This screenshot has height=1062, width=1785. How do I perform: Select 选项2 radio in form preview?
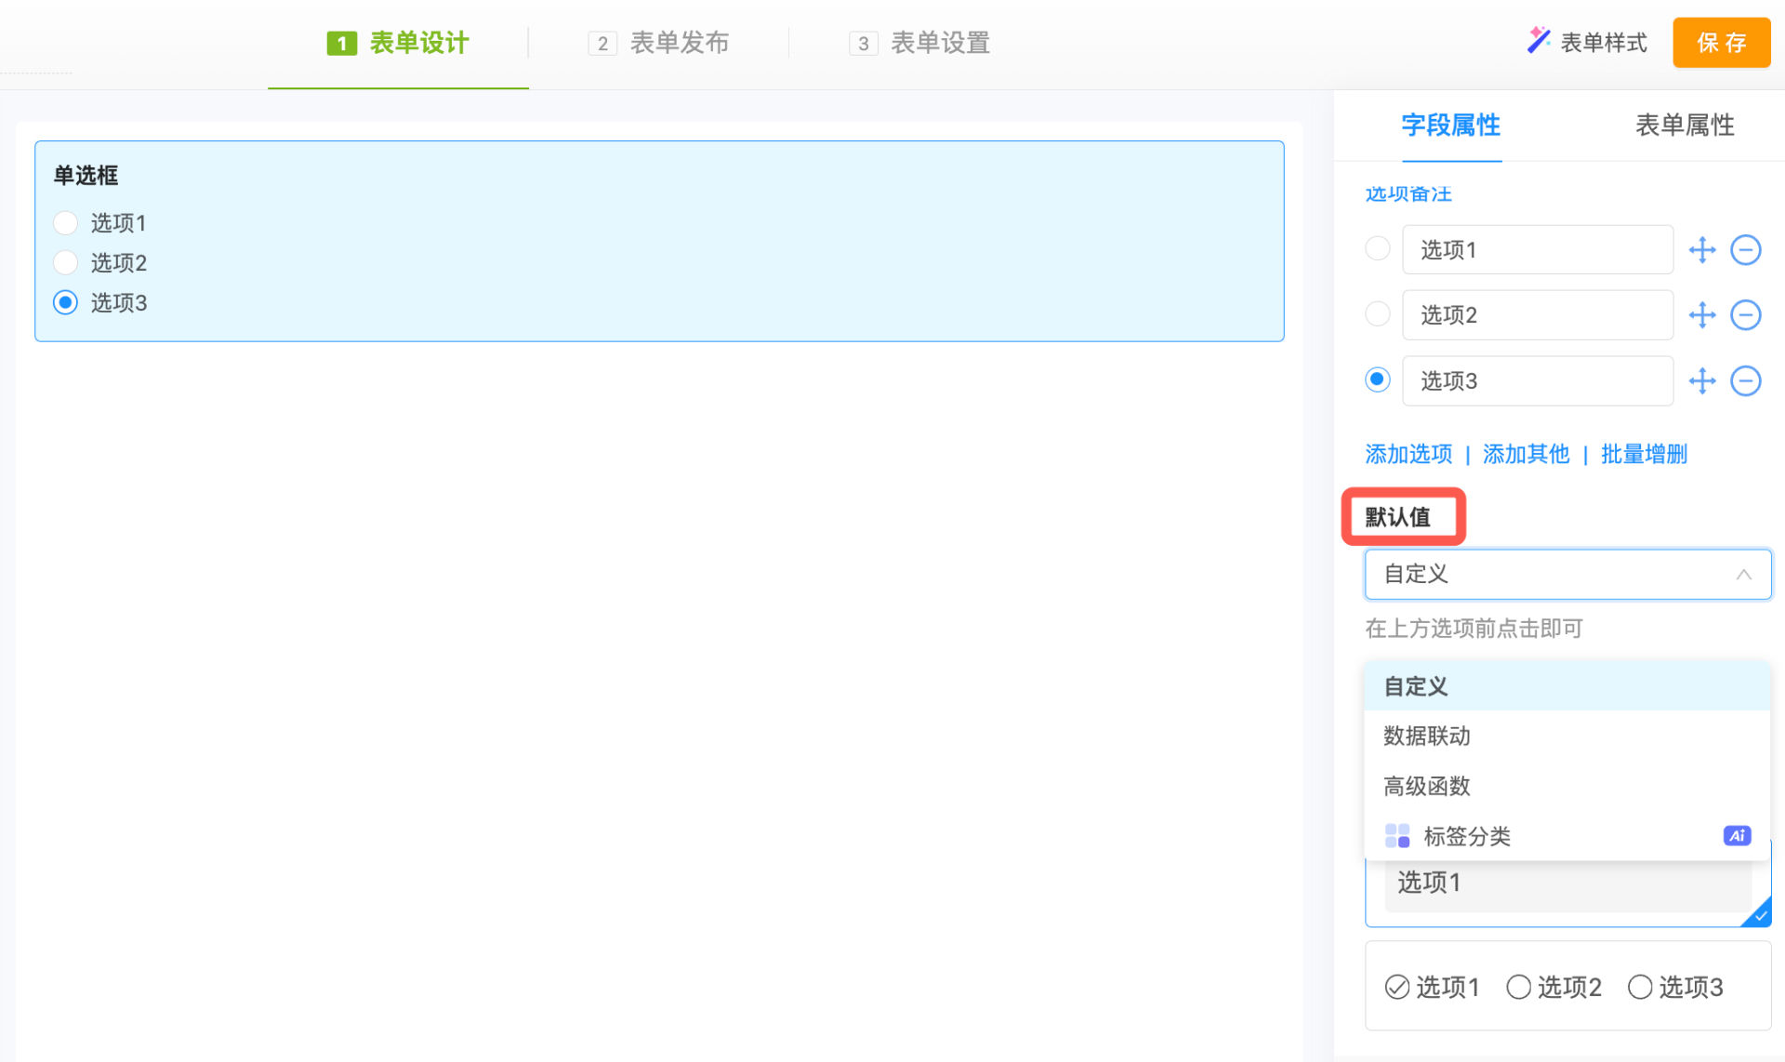65,263
